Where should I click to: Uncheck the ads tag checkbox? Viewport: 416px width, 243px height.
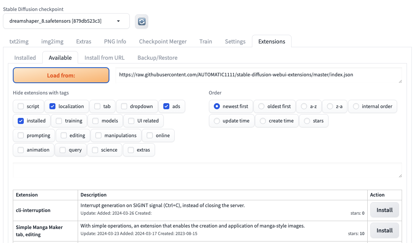[166, 107]
